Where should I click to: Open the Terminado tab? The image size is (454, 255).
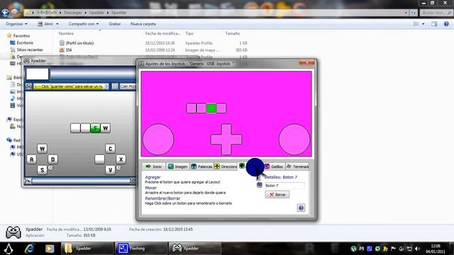coord(297,166)
